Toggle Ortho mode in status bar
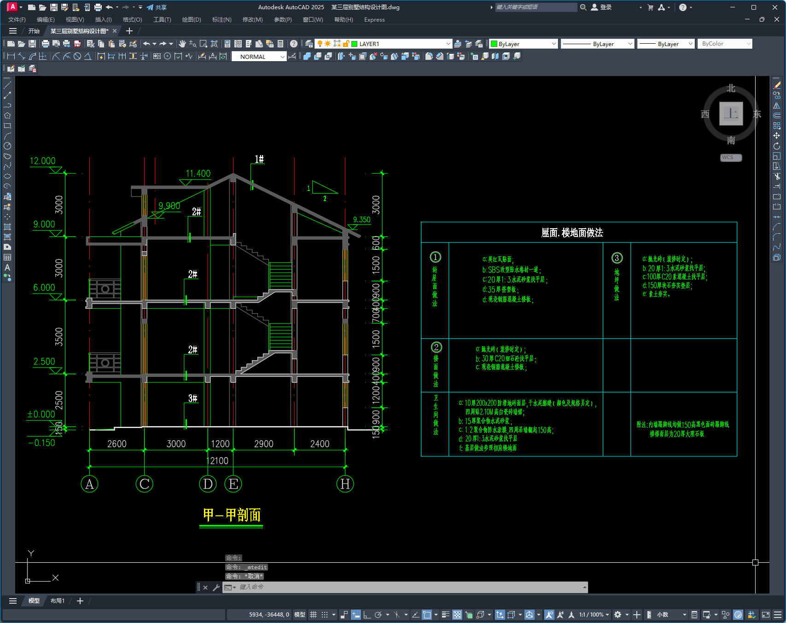This screenshot has height=623, width=786. [x=367, y=614]
